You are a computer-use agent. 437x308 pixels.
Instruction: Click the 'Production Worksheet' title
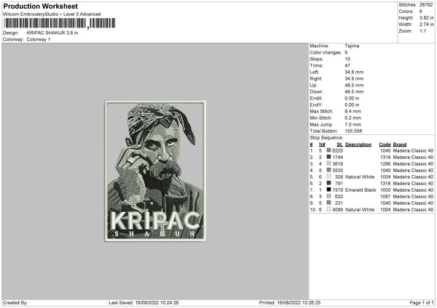pos(41,6)
